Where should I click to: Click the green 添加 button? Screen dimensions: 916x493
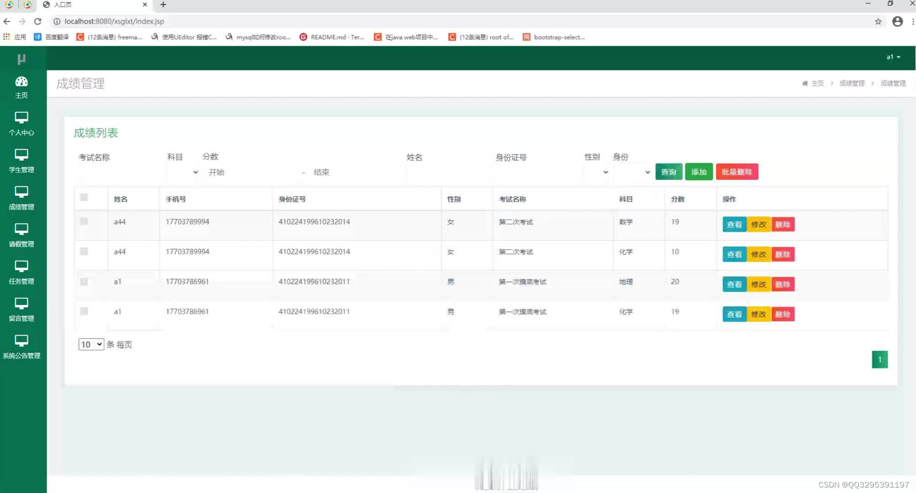point(699,172)
